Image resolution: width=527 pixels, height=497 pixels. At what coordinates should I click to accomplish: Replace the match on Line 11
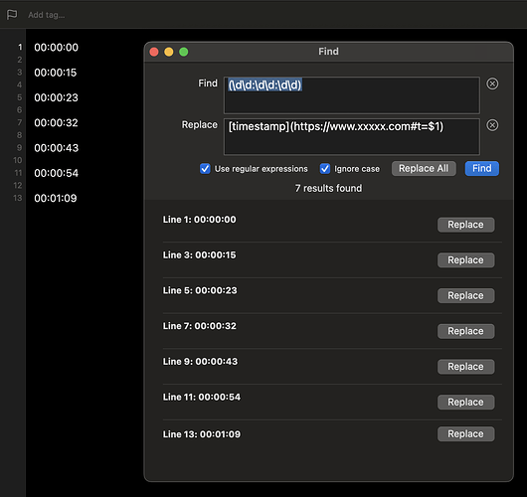[x=465, y=403]
